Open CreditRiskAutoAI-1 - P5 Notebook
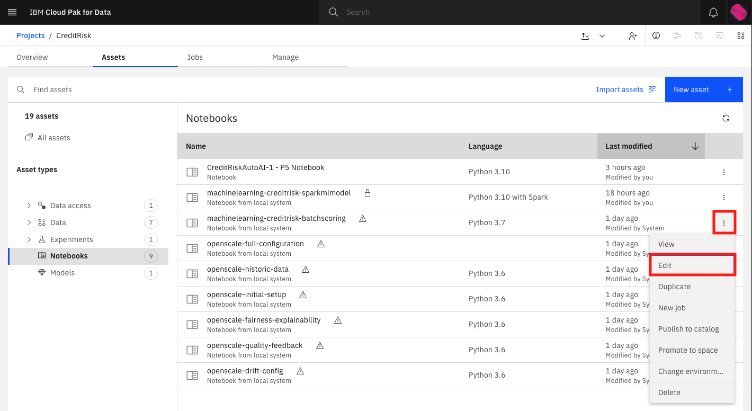This screenshot has width=752, height=411. pyautogui.click(x=265, y=167)
